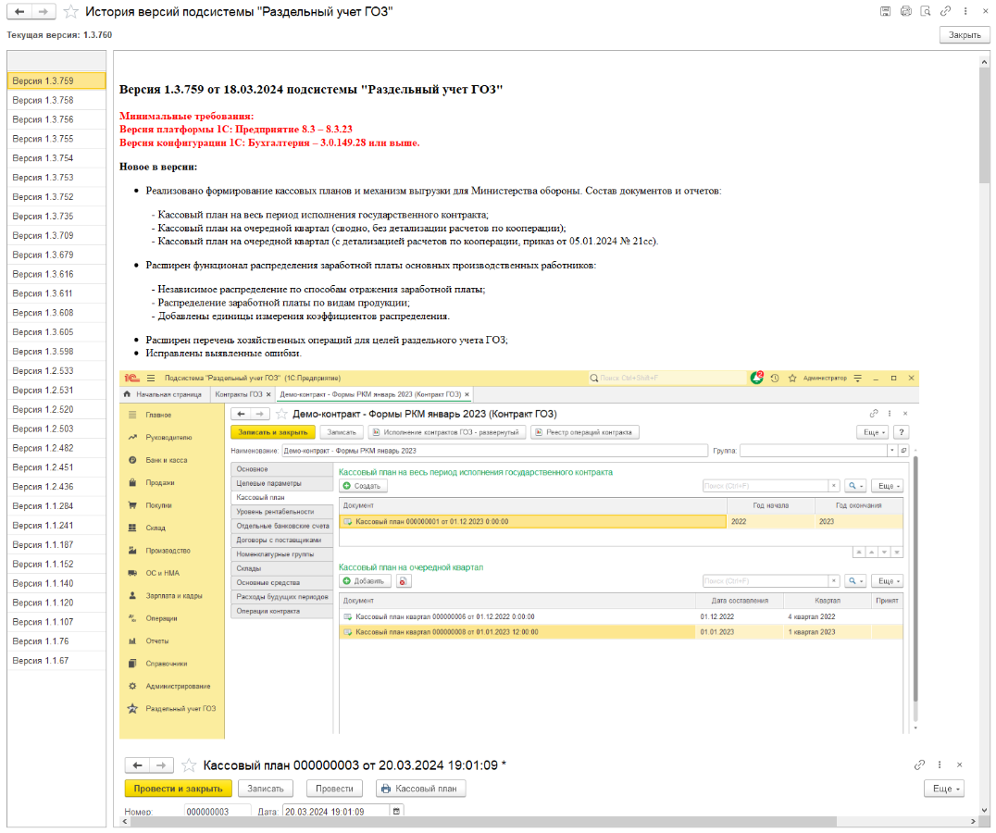Open the three-dot menu in the top-right toolbar
996x833 pixels.
(x=965, y=11)
